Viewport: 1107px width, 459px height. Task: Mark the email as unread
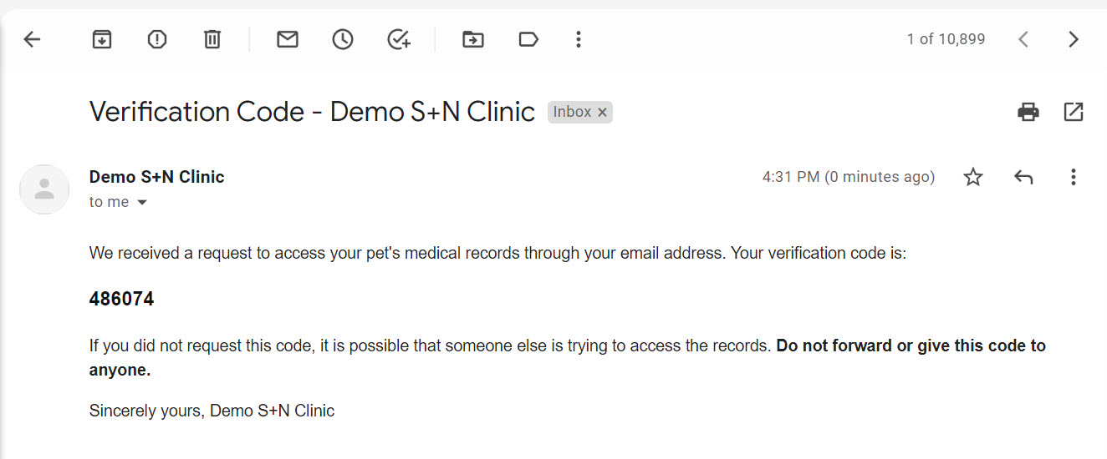(x=288, y=39)
